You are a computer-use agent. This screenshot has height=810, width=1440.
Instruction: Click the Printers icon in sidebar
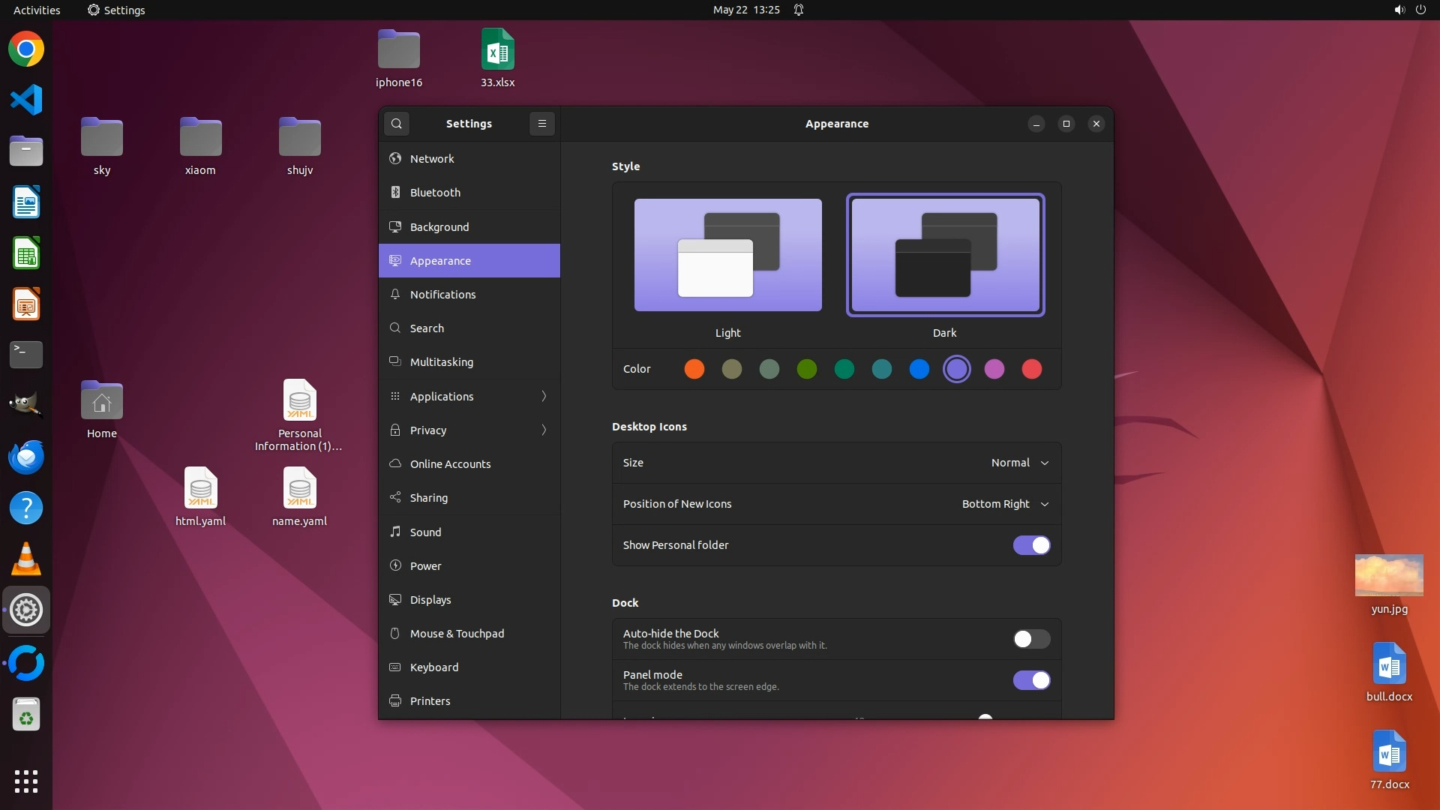point(395,701)
